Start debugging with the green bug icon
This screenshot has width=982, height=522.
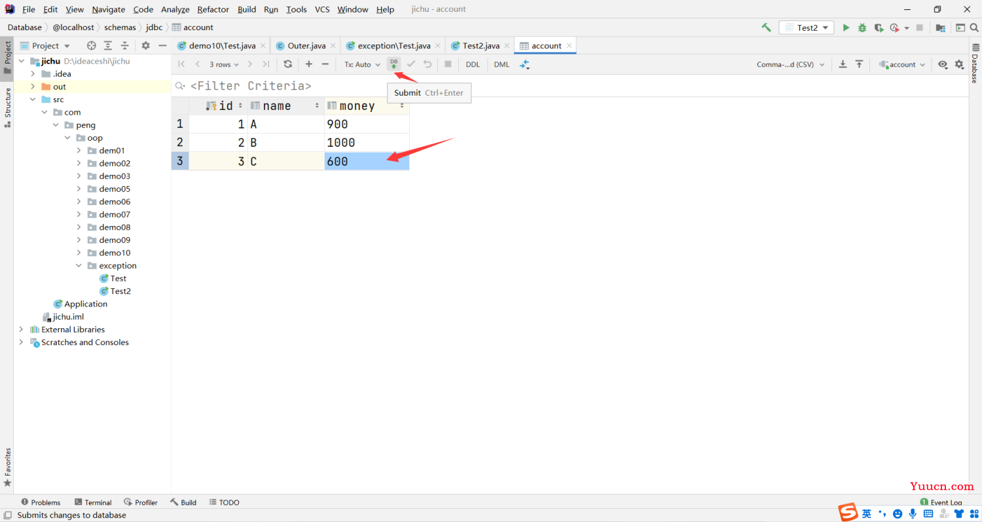862,28
